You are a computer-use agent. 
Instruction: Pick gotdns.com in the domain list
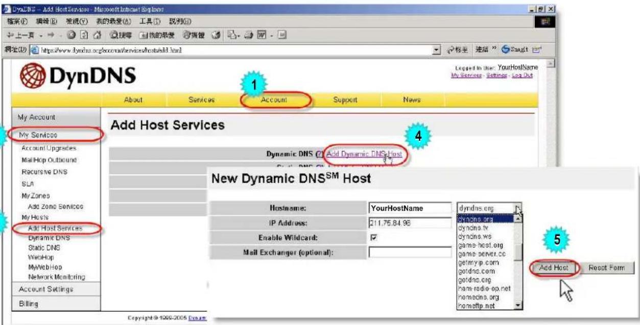(x=476, y=271)
